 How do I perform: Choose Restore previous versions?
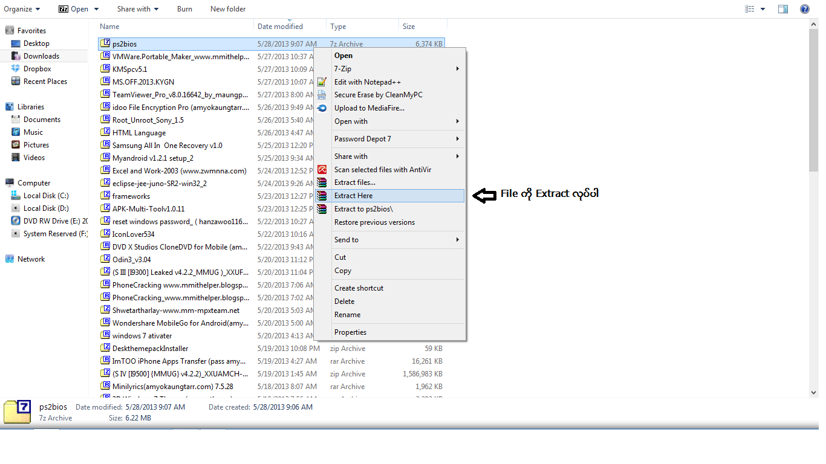click(390, 222)
